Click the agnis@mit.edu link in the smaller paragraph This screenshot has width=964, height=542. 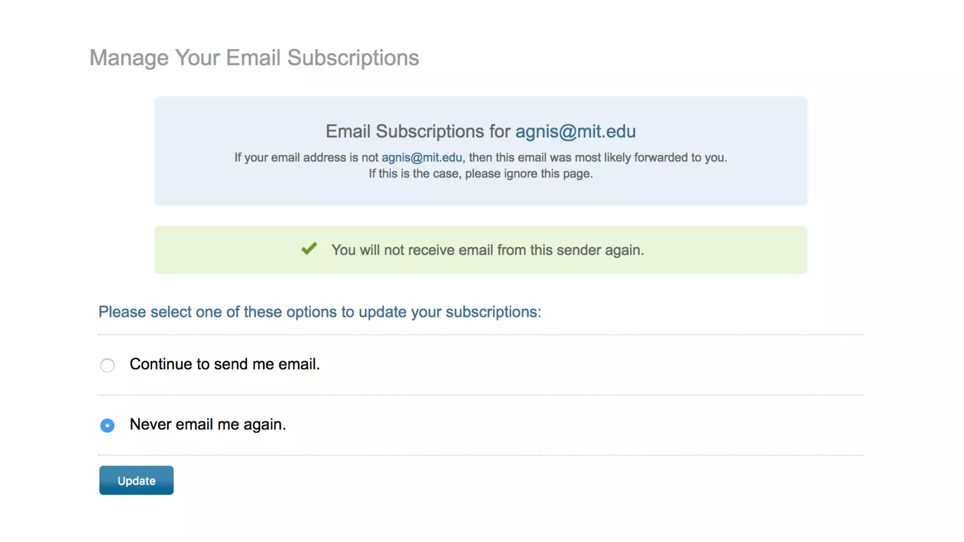point(422,158)
